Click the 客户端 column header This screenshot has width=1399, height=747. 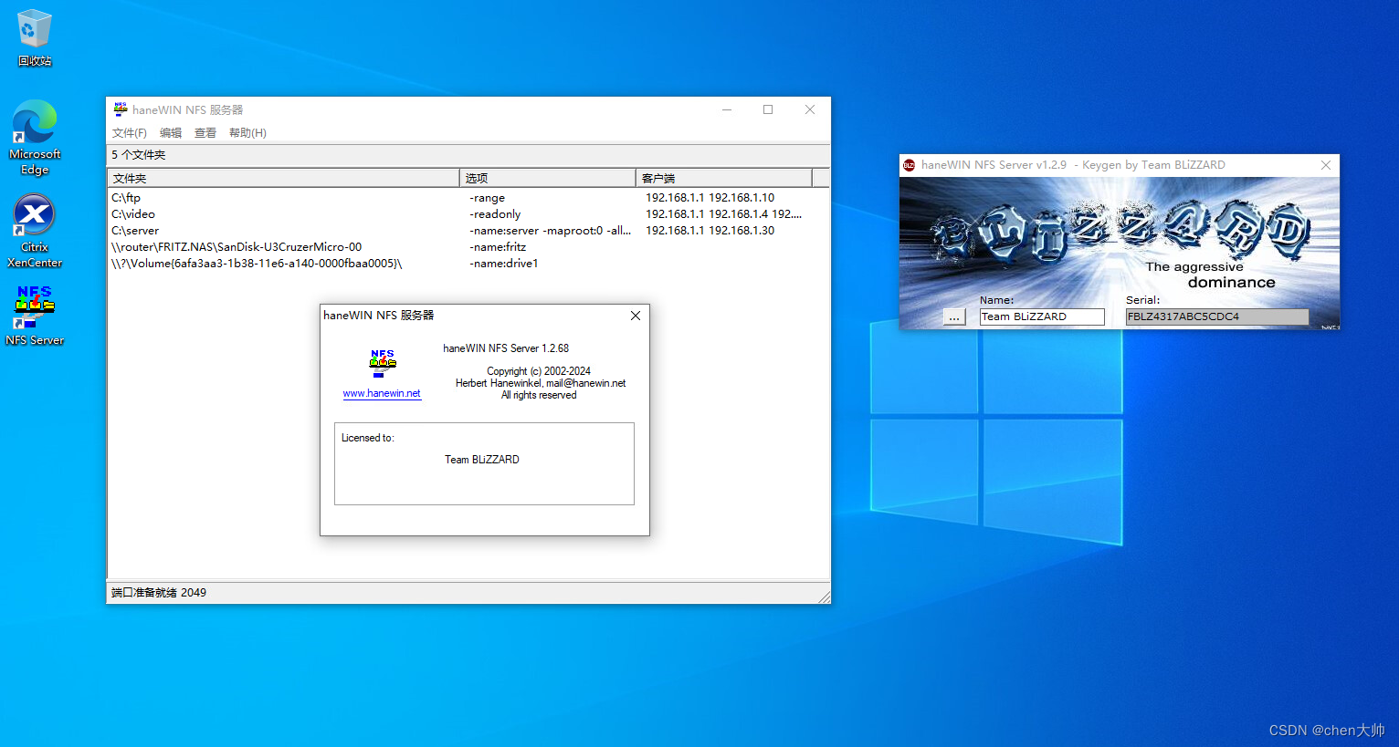tap(723, 178)
